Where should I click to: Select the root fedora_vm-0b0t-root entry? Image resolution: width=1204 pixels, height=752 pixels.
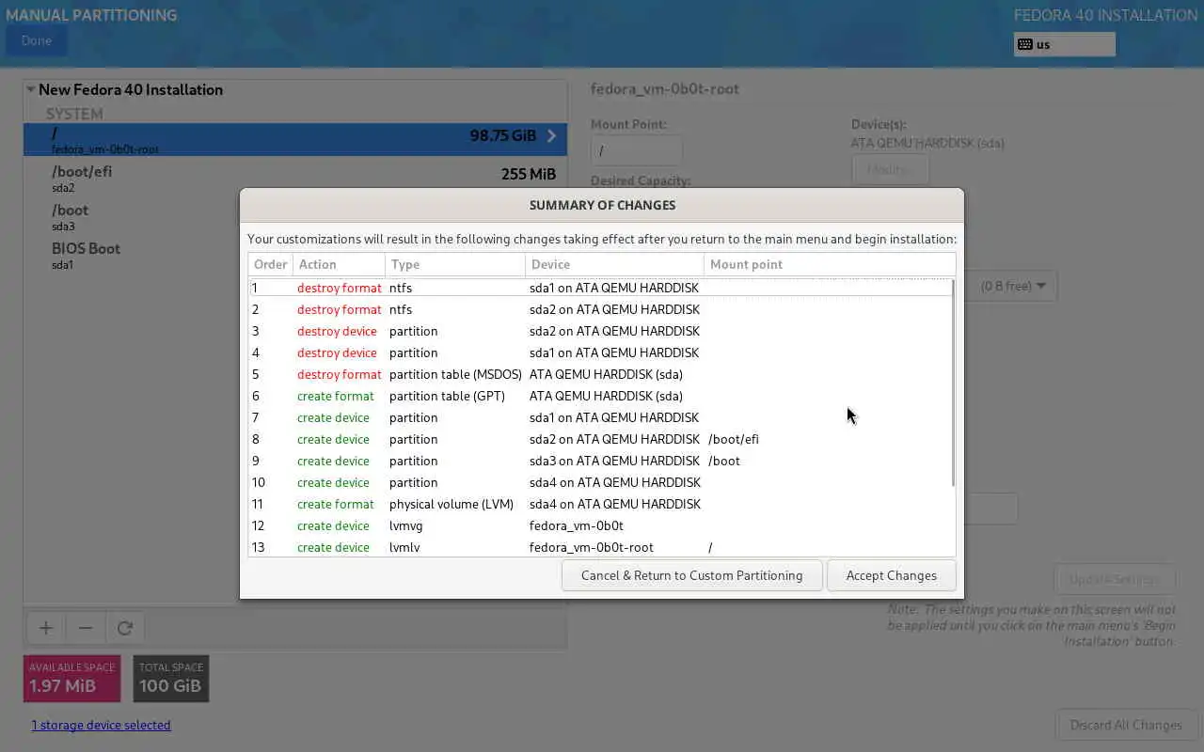pyautogui.click(x=295, y=139)
